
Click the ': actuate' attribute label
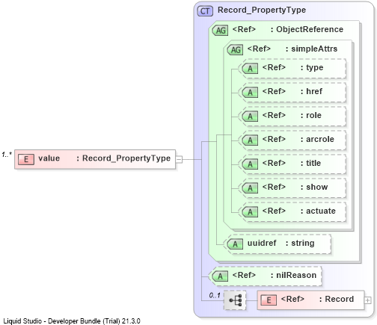(318, 211)
